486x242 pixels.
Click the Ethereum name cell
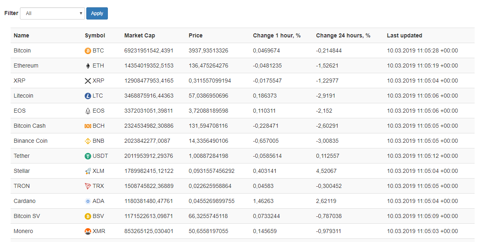click(x=26, y=66)
